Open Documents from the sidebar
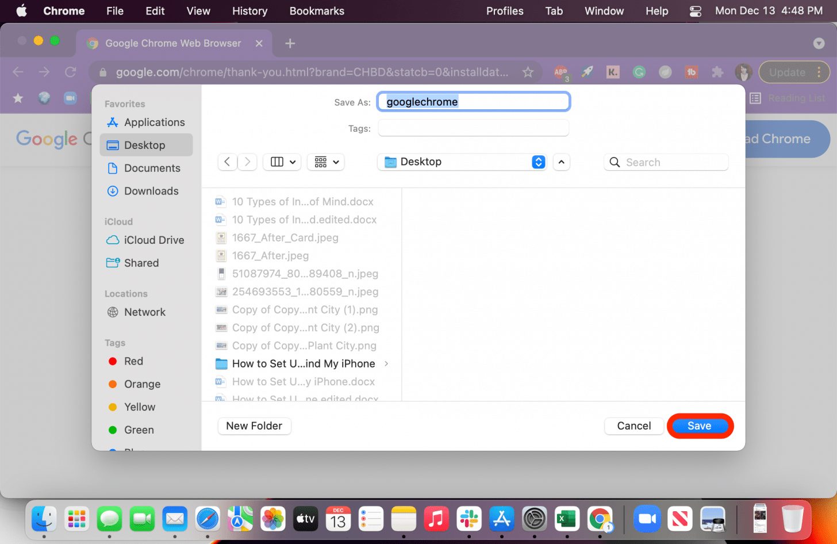The image size is (837, 544). click(153, 167)
